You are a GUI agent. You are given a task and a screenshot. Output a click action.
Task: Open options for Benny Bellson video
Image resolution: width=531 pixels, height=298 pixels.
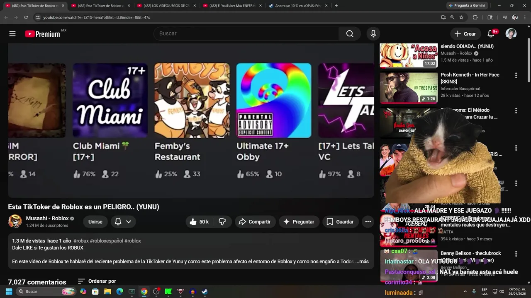click(x=516, y=254)
